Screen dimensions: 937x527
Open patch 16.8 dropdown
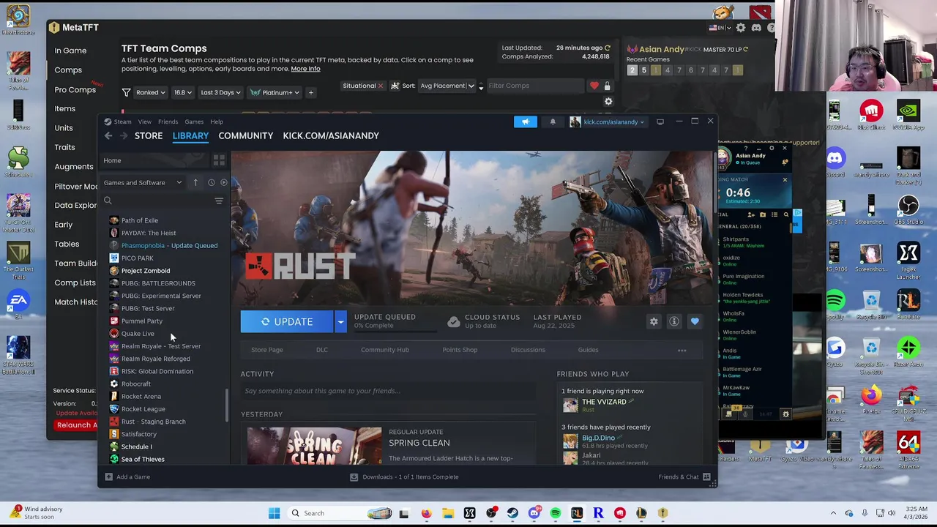183,92
